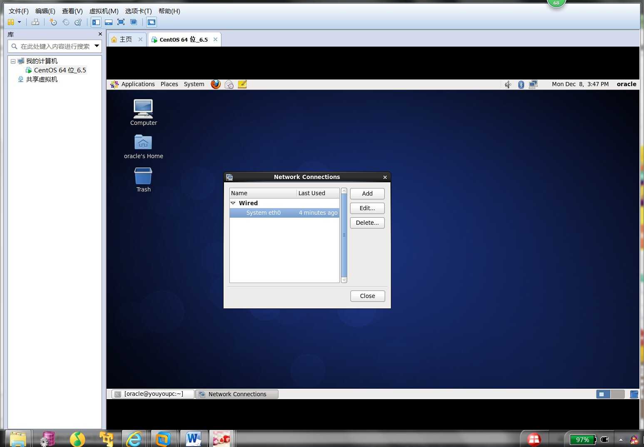Close the 主页 tab
644x447 pixels.
(140, 39)
